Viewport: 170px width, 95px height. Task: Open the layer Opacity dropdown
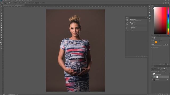pos(164,70)
